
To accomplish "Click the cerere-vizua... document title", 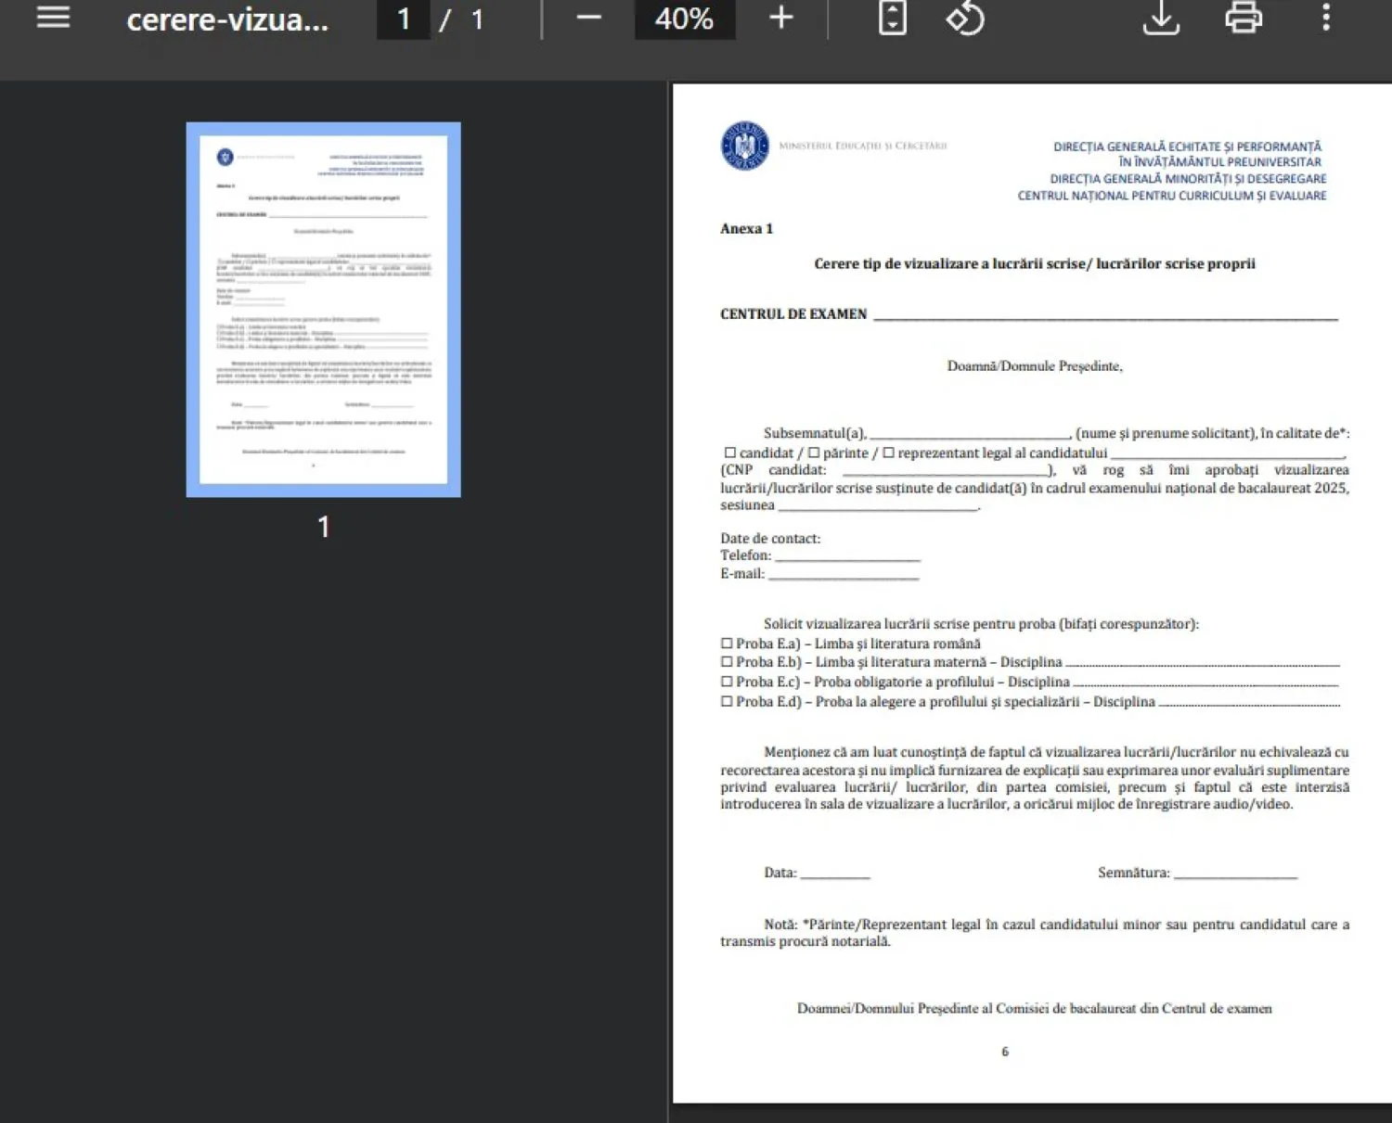I will click(x=227, y=19).
